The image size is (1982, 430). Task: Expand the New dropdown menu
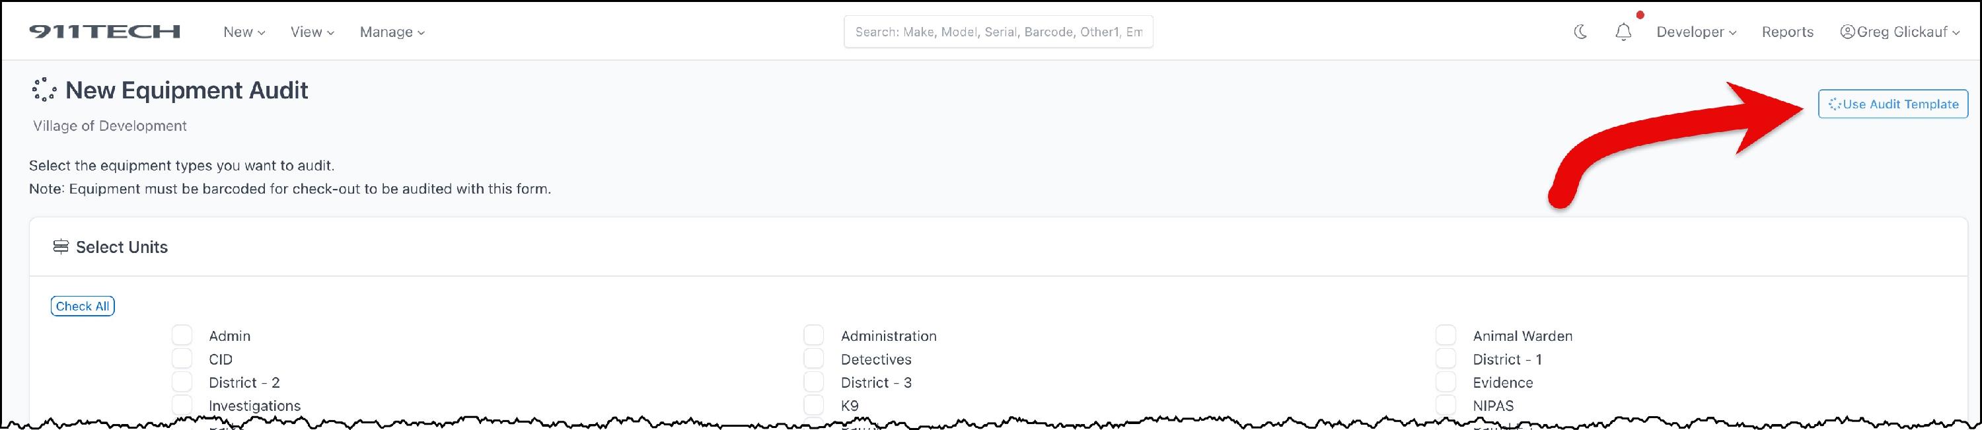[x=243, y=32]
